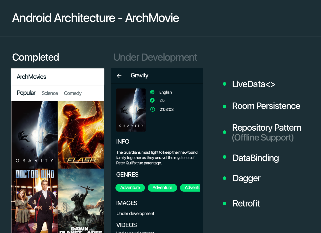Switch to the Comedy tab
Screen dimensions: 321x233
tap(73, 93)
